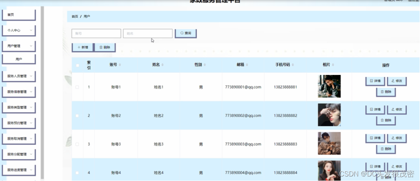The width and height of the screenshot is (420, 181).
Task: Click the 姓名1 table cell
Action: [159, 87]
